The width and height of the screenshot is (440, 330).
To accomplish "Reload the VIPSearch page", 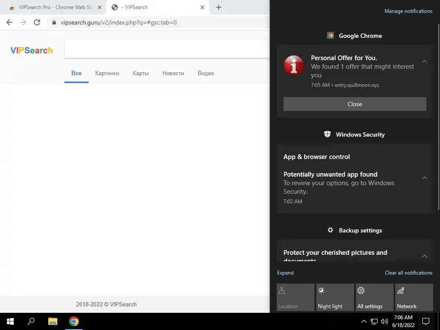I will [x=37, y=22].
